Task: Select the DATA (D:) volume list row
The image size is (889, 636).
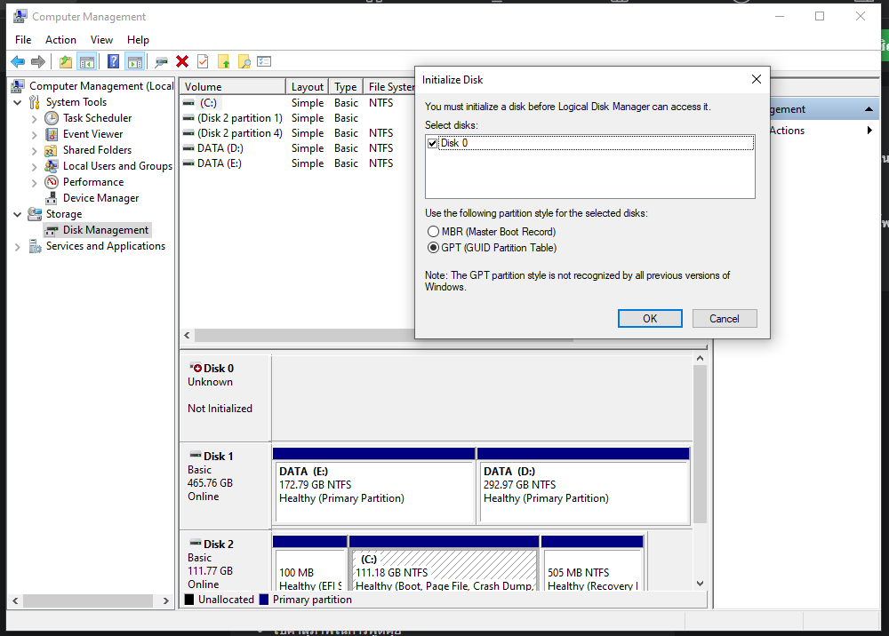Action: [x=299, y=147]
